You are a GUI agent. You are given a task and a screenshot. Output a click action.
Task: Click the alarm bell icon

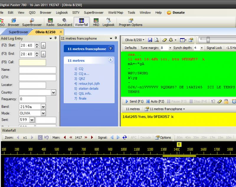click(x=171, y=40)
